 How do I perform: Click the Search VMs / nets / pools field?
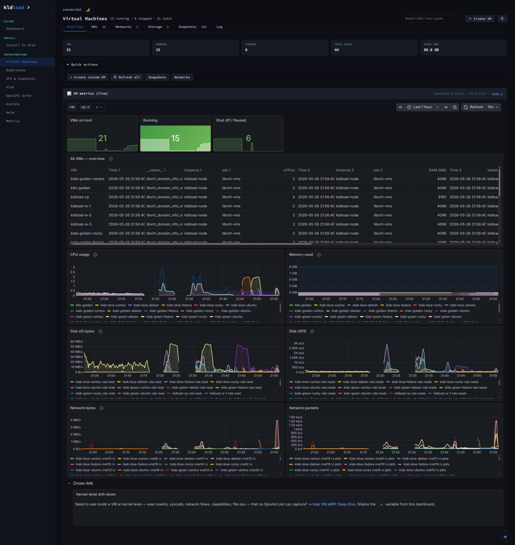click(432, 18)
